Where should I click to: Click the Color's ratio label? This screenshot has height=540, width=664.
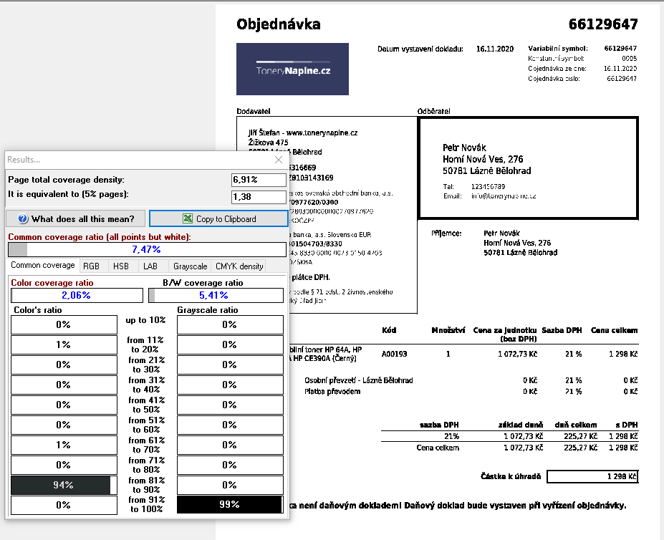[38, 310]
